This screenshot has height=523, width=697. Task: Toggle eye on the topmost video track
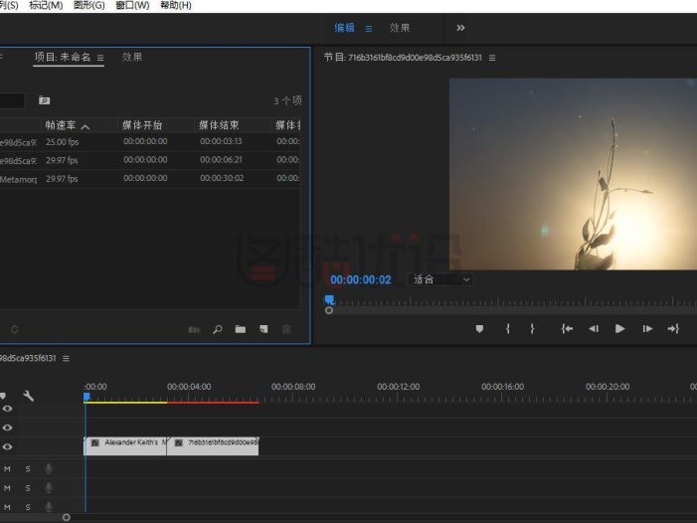8,409
